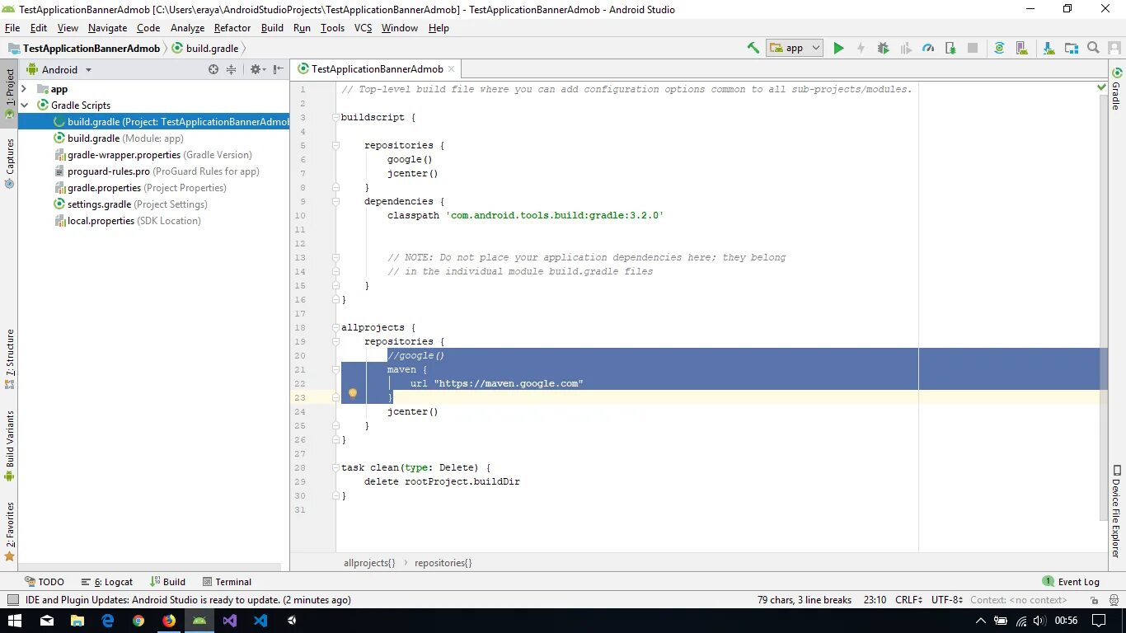Fold the dependencies block at line 9
This screenshot has height=633, width=1126.
(x=335, y=202)
